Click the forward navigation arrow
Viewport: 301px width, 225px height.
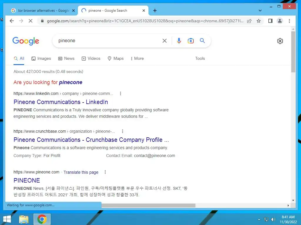pyautogui.click(x=21, y=21)
